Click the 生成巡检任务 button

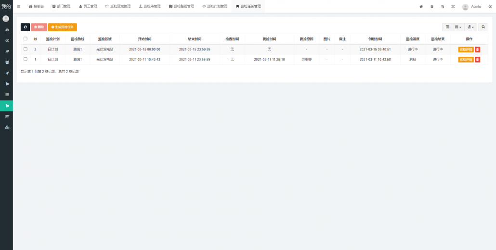63,27
